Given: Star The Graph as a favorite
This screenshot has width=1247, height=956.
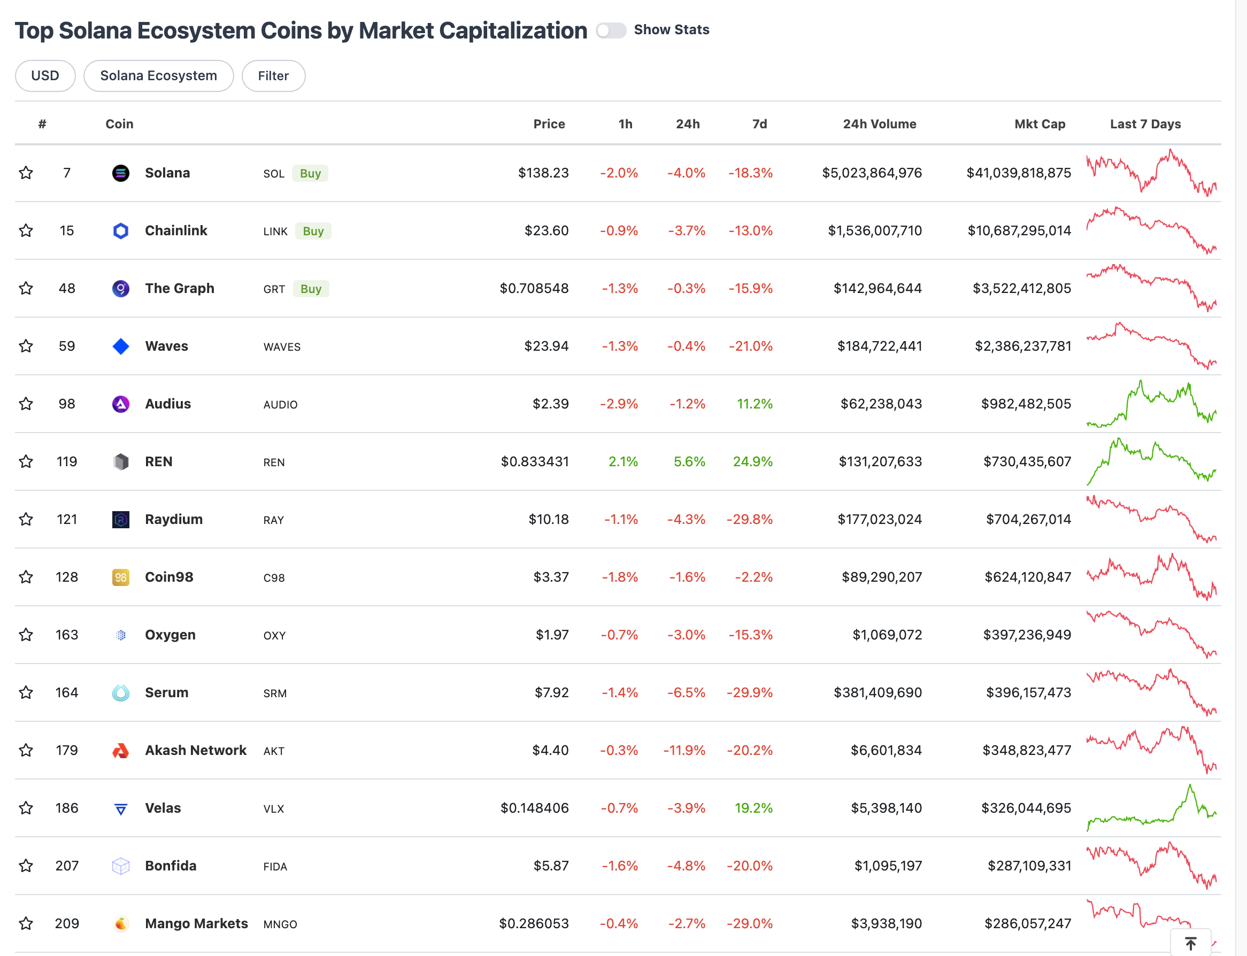Looking at the screenshot, I should [x=26, y=289].
